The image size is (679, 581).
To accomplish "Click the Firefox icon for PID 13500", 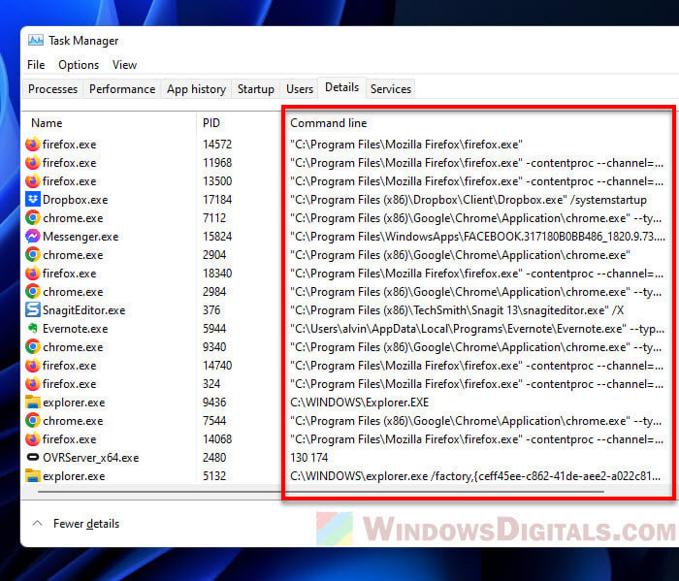I will (x=32, y=181).
